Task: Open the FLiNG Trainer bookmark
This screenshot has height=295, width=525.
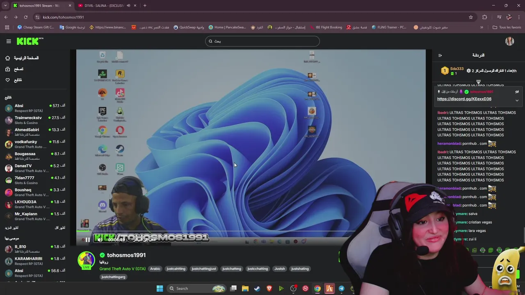Action: 389,27
